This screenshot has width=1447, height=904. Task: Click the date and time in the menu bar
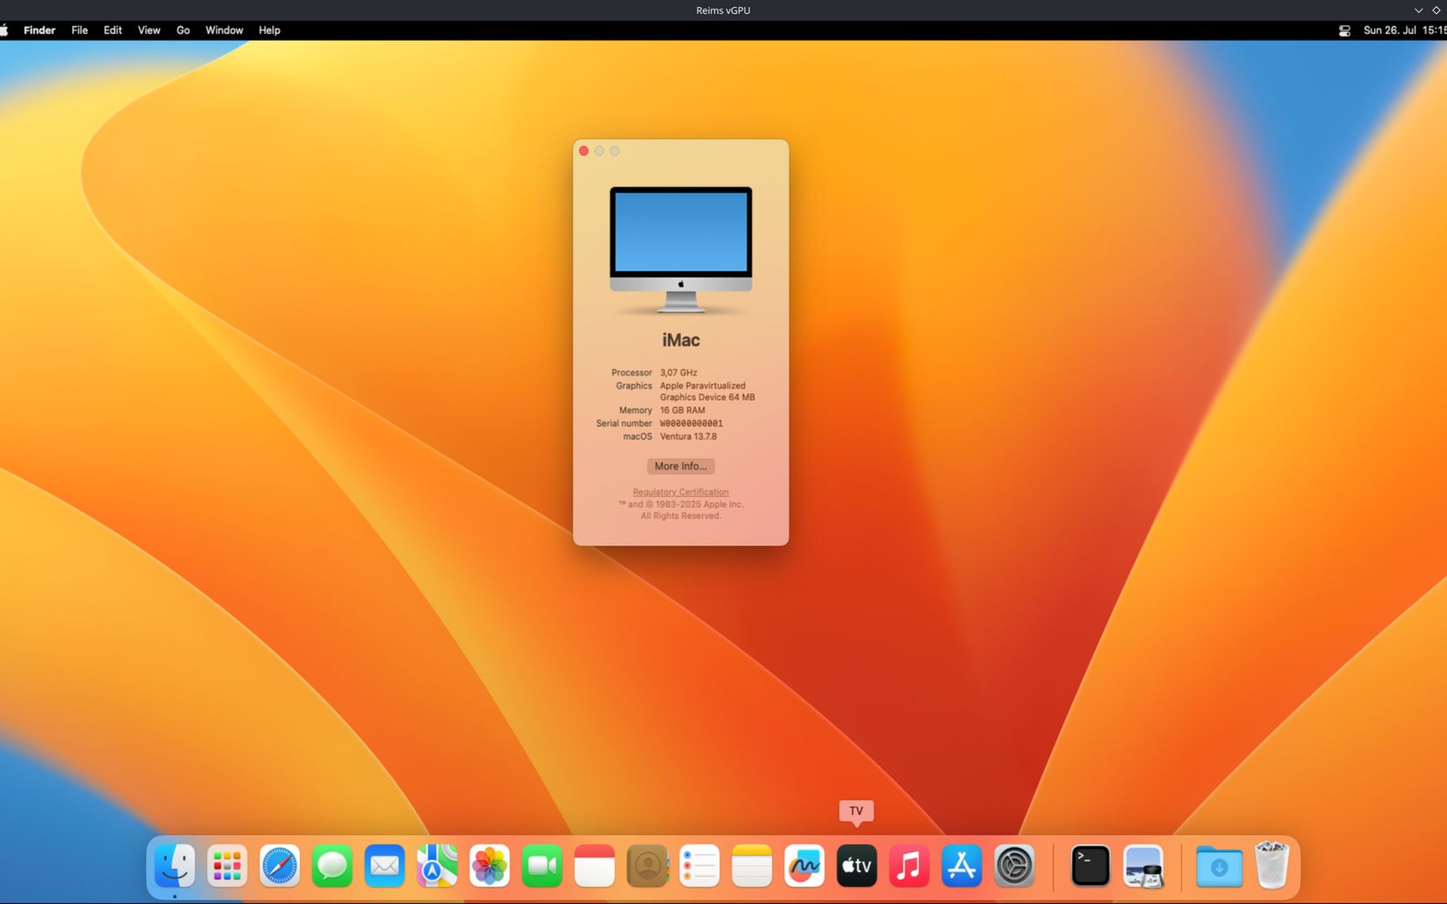click(x=1404, y=30)
